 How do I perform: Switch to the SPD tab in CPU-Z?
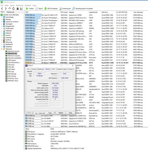coord(54,69)
